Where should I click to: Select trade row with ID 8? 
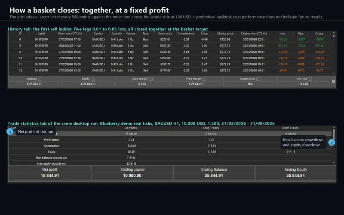(x=171, y=46)
